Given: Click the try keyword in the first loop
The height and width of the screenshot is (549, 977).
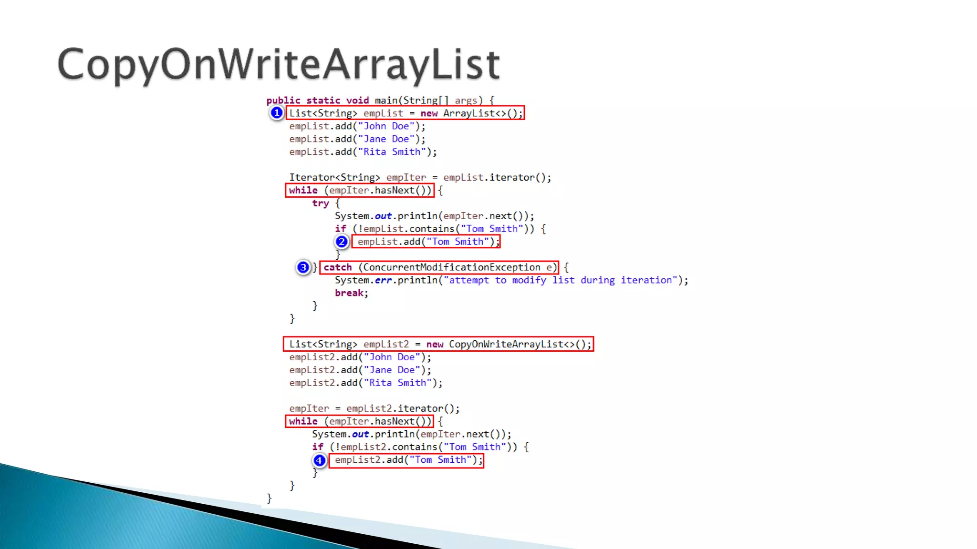Looking at the screenshot, I should click(321, 203).
